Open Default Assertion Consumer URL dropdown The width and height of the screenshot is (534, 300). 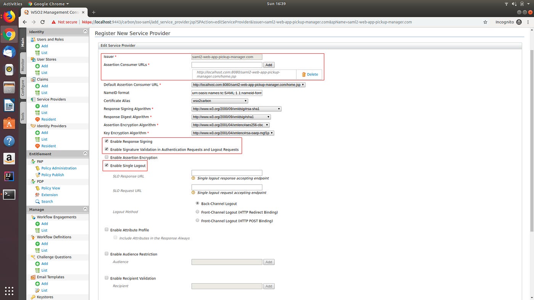[x=248, y=85]
